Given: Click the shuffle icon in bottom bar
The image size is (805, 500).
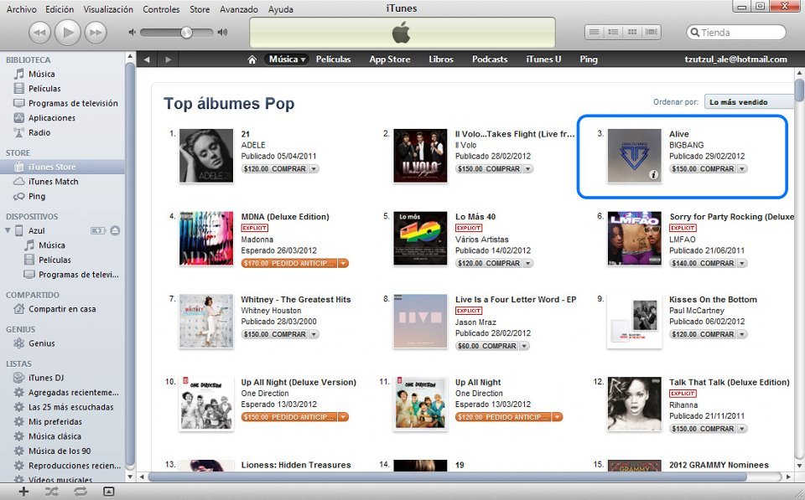Looking at the screenshot, I should point(51,492).
